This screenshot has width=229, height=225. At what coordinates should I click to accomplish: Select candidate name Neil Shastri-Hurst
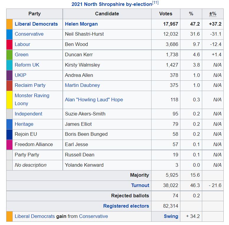(84, 34)
